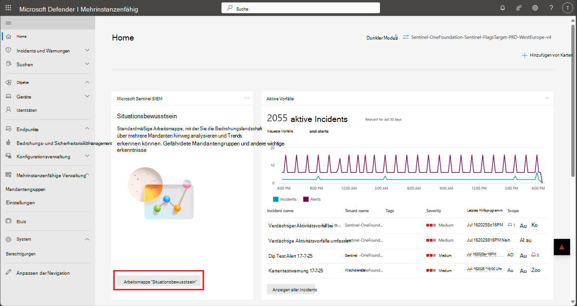The image size is (577, 306).
Task: Collapse the Objekte section chevron
Action: 87,82
